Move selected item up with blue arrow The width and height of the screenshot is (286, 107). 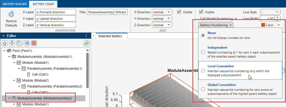click(x=5, y=43)
